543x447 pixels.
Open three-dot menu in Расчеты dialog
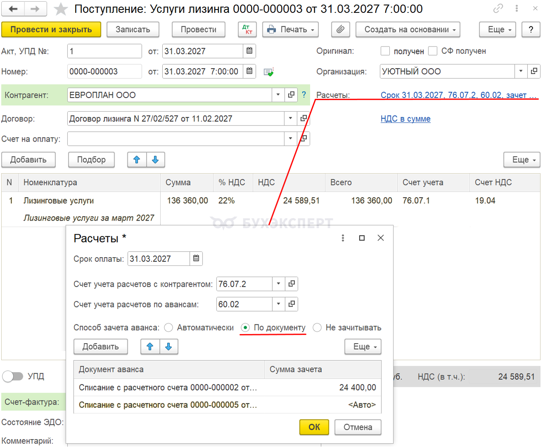pyautogui.click(x=343, y=238)
